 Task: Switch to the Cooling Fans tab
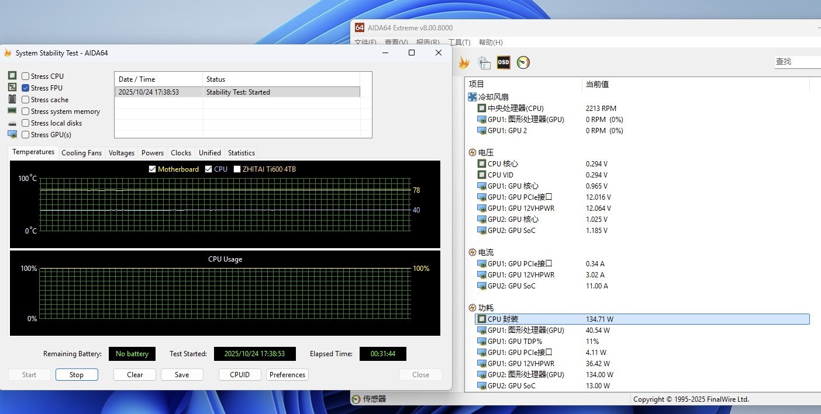[81, 153]
